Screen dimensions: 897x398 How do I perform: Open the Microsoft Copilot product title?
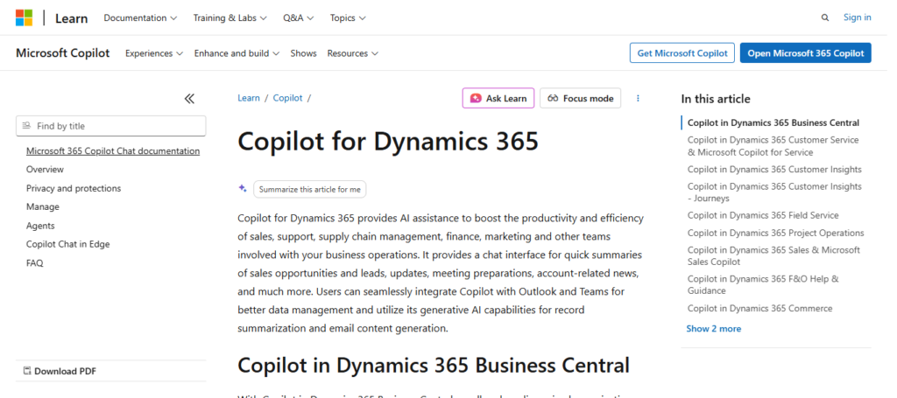(x=63, y=53)
